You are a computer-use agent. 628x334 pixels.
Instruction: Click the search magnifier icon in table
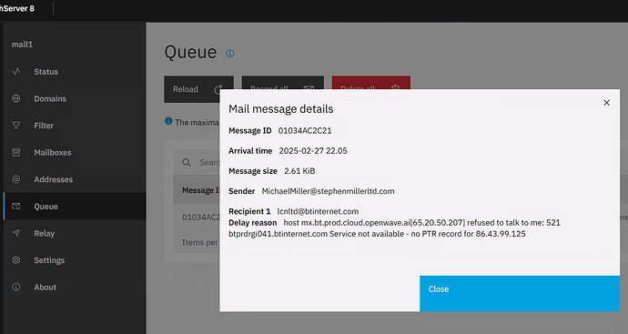[187, 162]
